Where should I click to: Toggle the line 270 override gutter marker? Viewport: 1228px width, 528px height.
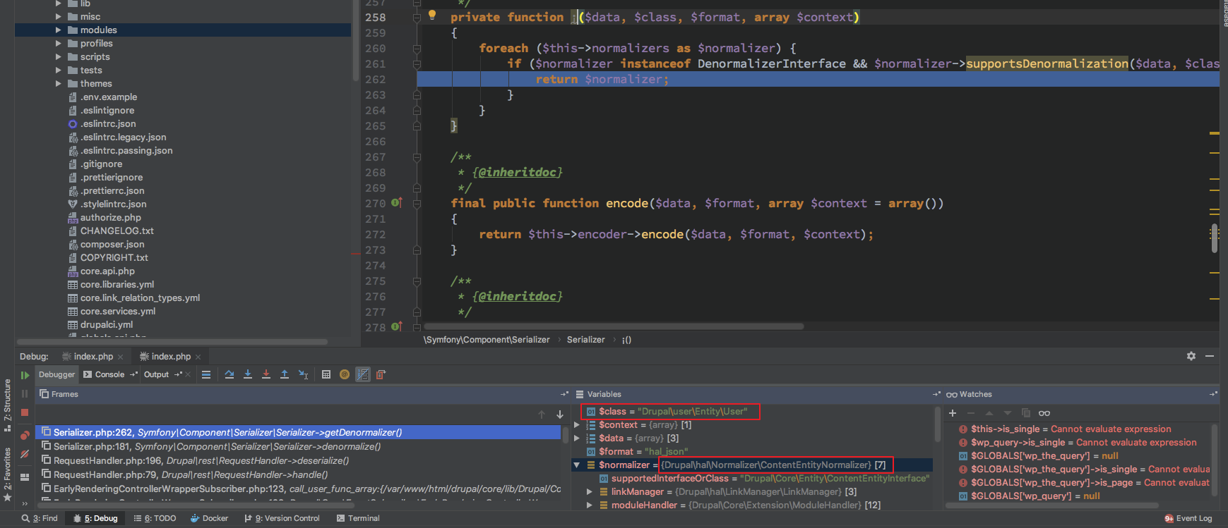pos(396,203)
